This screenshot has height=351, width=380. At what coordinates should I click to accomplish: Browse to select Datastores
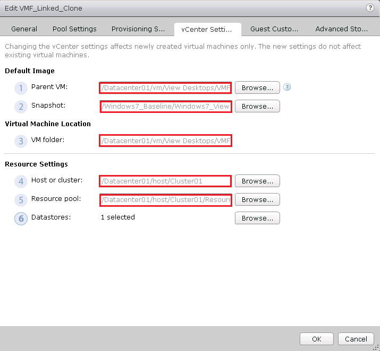click(x=257, y=218)
